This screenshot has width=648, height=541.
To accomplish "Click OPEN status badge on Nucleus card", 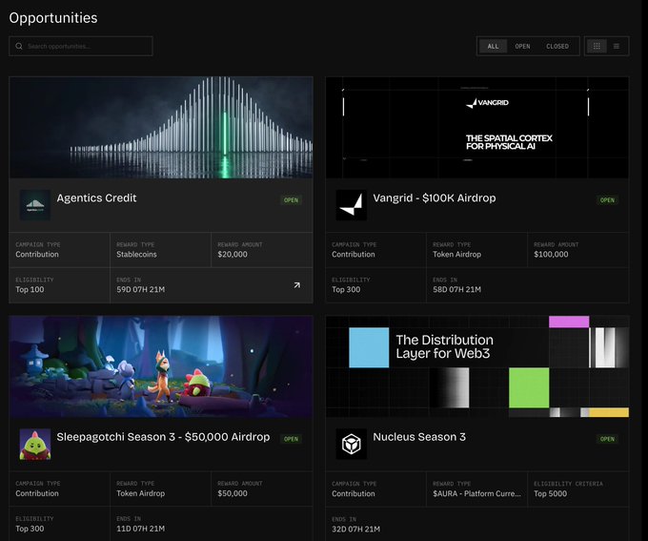I will 607,439.
